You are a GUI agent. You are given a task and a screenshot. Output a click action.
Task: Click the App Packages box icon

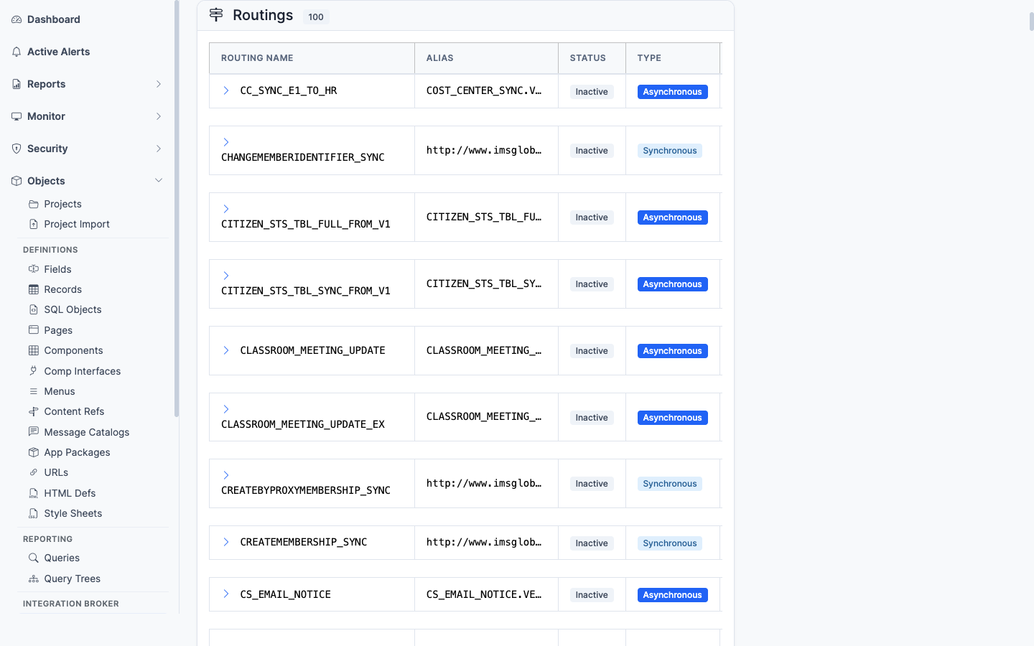pos(34,452)
